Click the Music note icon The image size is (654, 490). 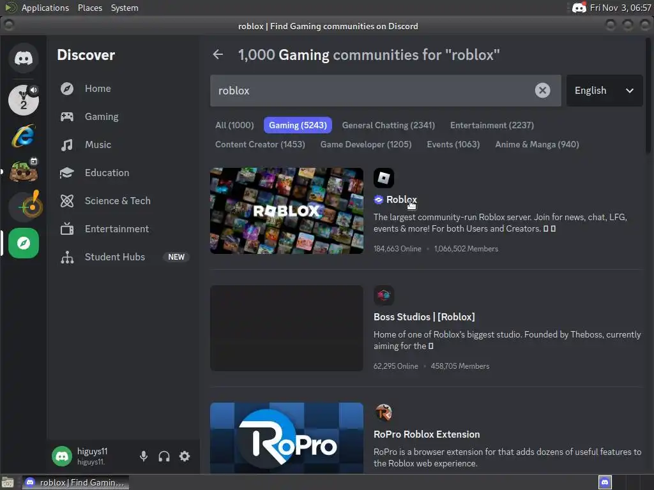point(66,145)
